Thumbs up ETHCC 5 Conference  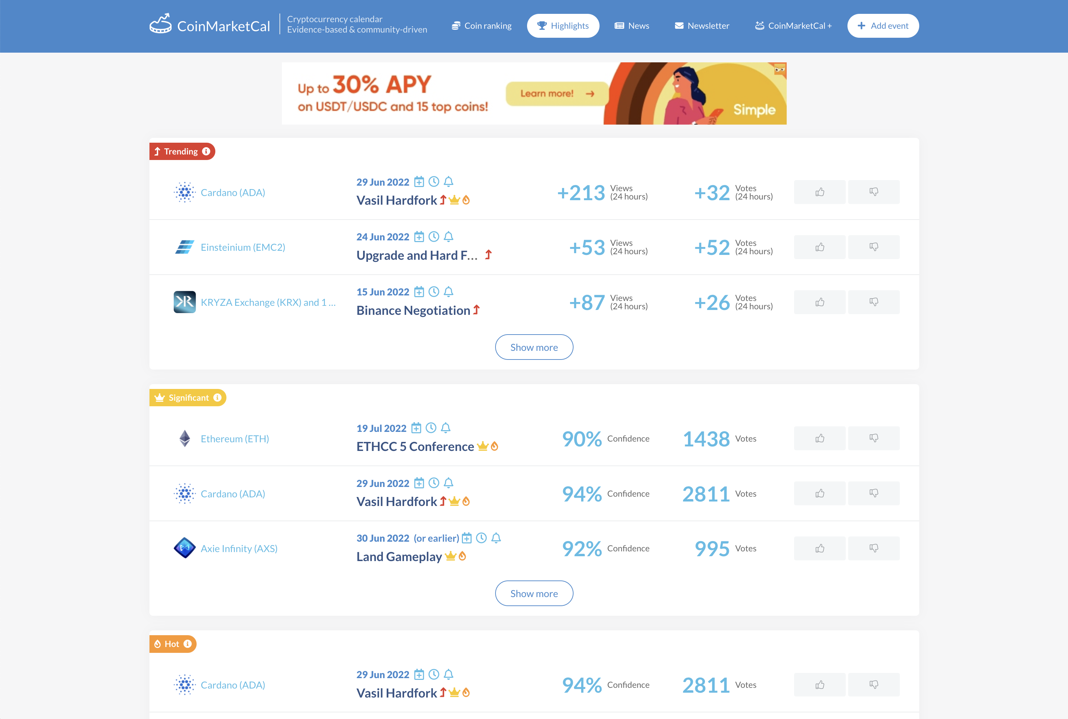pyautogui.click(x=820, y=438)
